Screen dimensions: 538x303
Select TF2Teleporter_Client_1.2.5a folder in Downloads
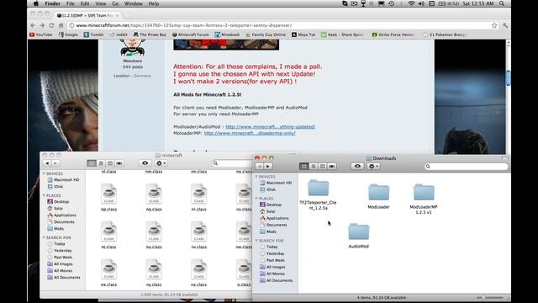pos(318,194)
